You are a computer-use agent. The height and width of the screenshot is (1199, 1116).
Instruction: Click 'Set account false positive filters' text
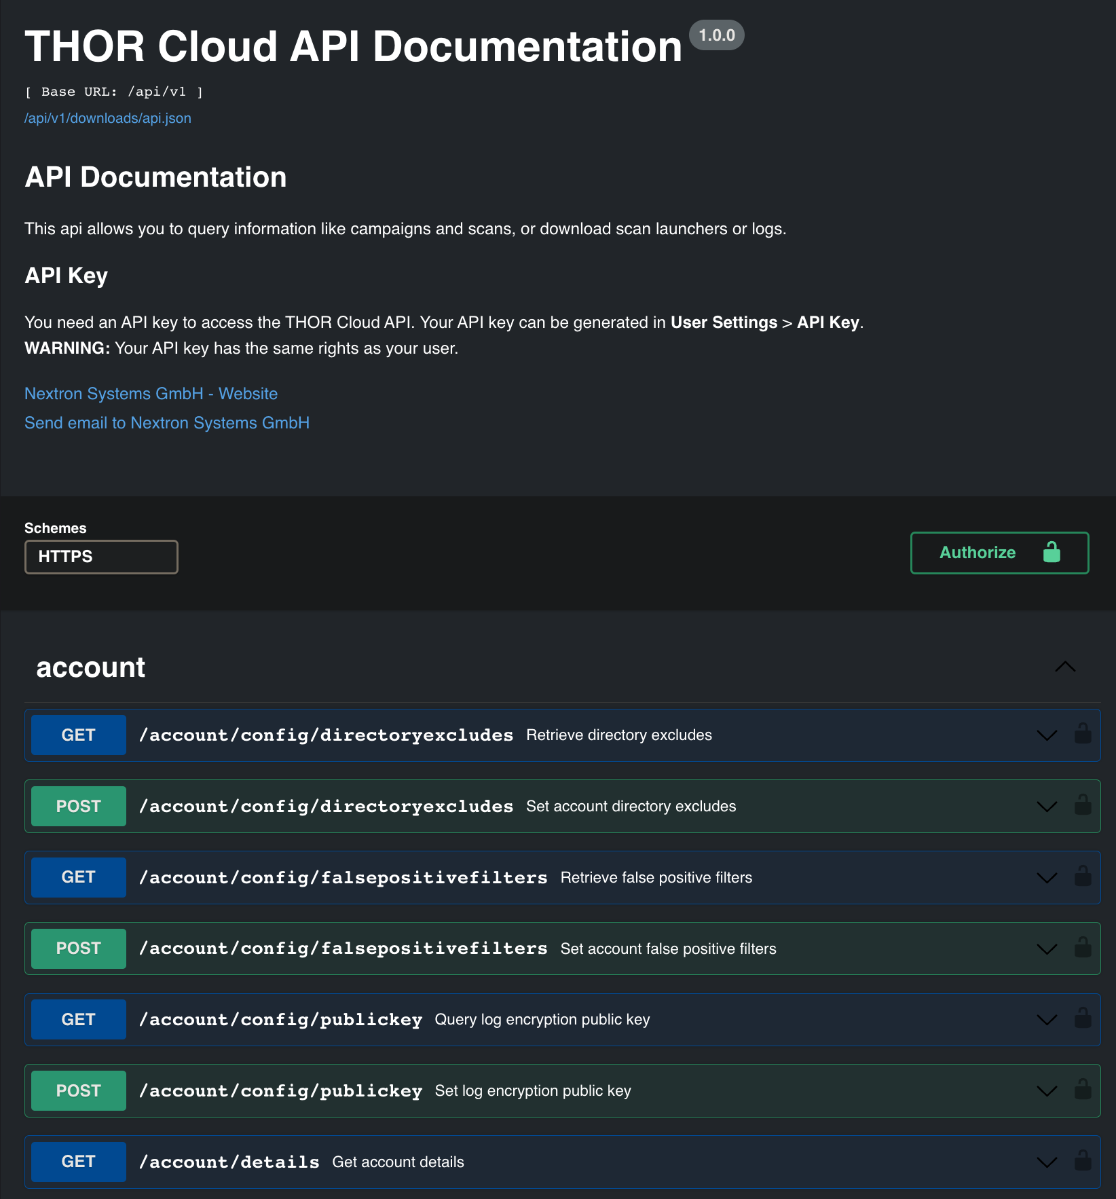point(669,948)
